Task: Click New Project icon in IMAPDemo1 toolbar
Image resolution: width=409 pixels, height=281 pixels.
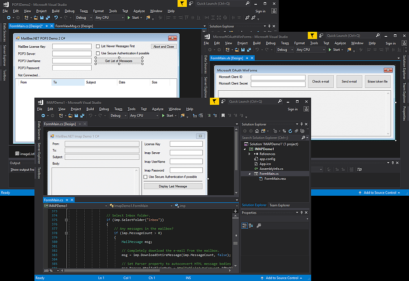Action: point(61,116)
